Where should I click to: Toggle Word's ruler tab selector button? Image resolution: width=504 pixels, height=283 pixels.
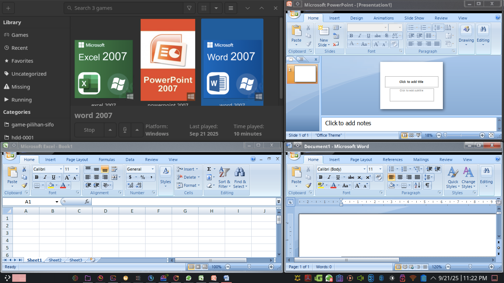click(x=291, y=202)
